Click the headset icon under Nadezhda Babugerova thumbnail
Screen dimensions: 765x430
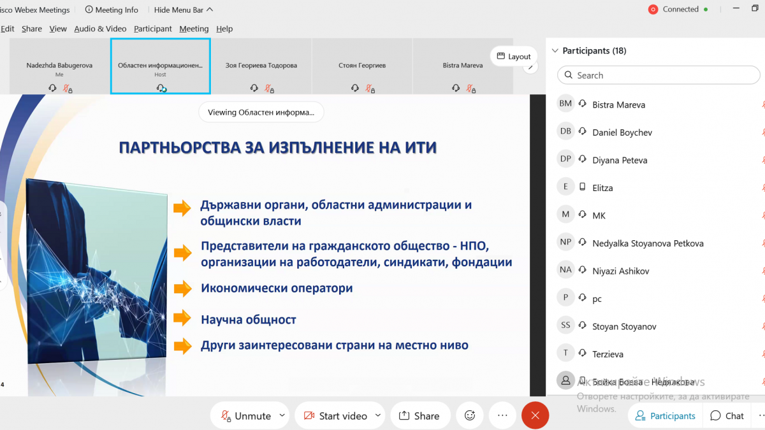52,89
